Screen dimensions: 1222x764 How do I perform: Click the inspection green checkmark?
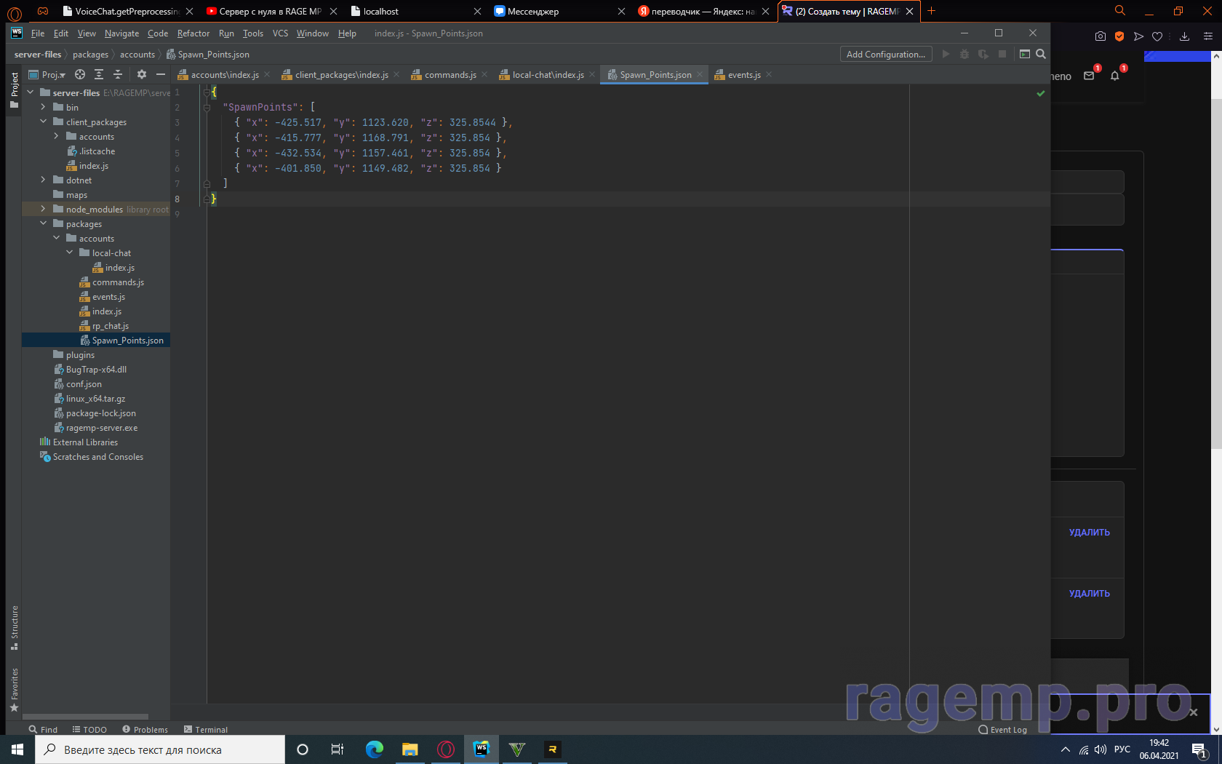1041,93
